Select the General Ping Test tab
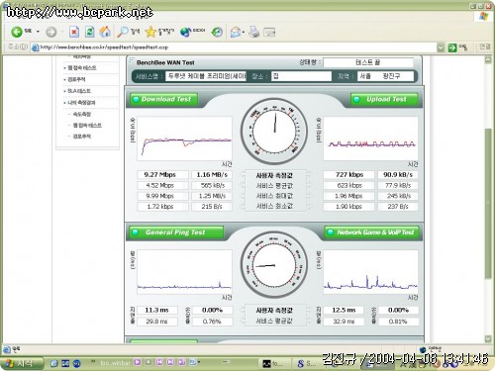This screenshot has width=495, height=371. tap(176, 232)
